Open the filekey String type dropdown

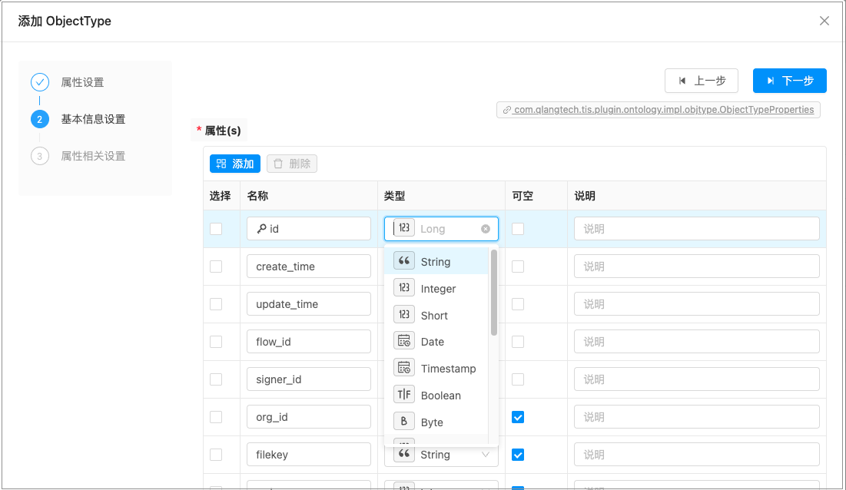click(441, 455)
